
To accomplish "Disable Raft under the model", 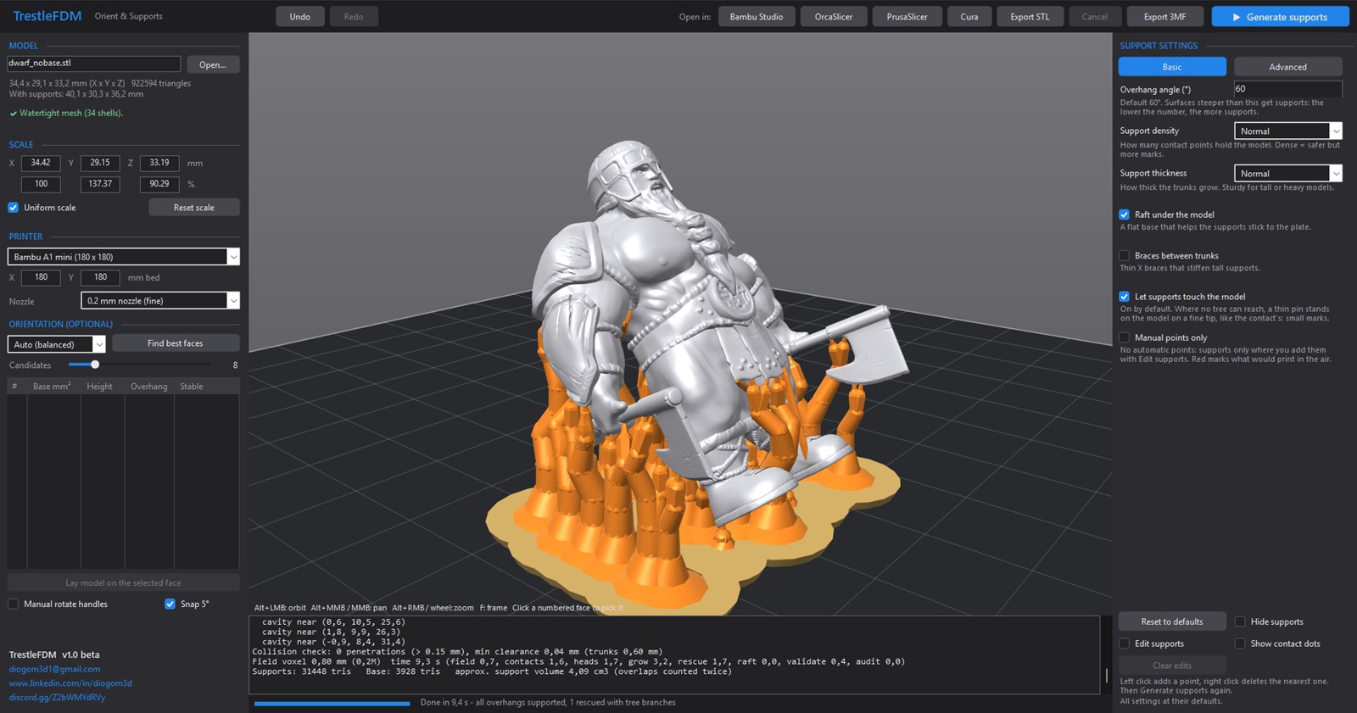I will [x=1125, y=214].
